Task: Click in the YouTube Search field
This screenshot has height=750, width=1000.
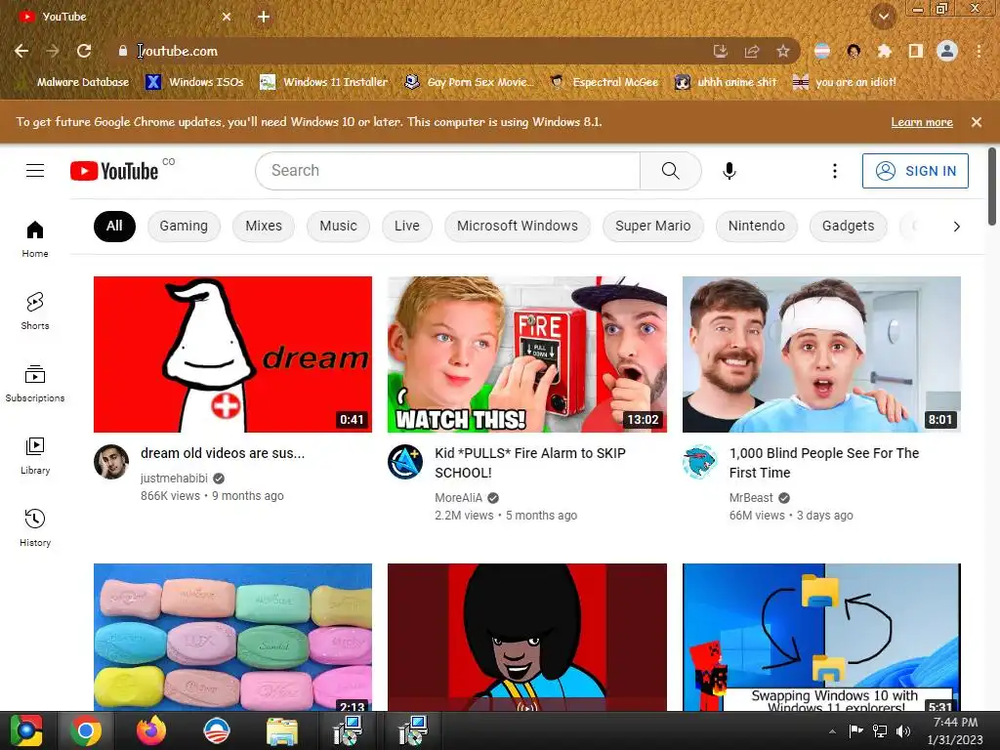Action: point(447,170)
